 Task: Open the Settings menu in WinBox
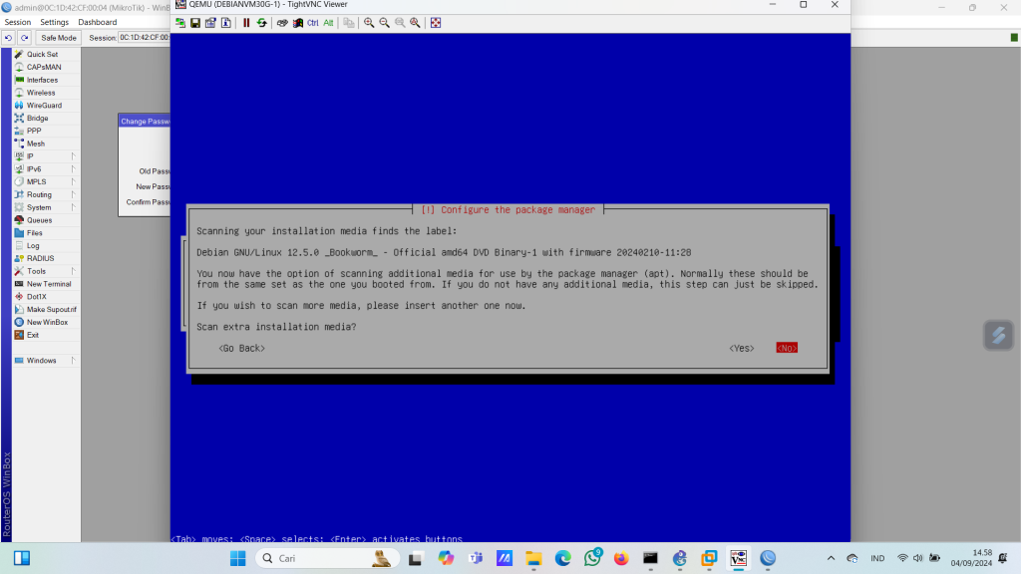(54, 22)
